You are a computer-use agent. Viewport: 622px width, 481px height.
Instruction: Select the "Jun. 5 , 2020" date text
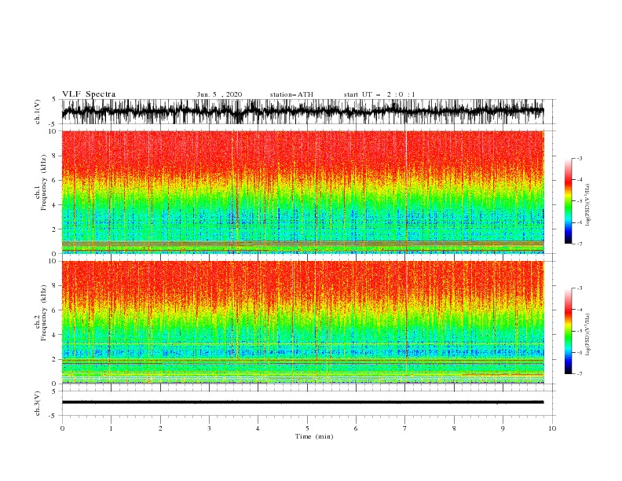coord(219,94)
